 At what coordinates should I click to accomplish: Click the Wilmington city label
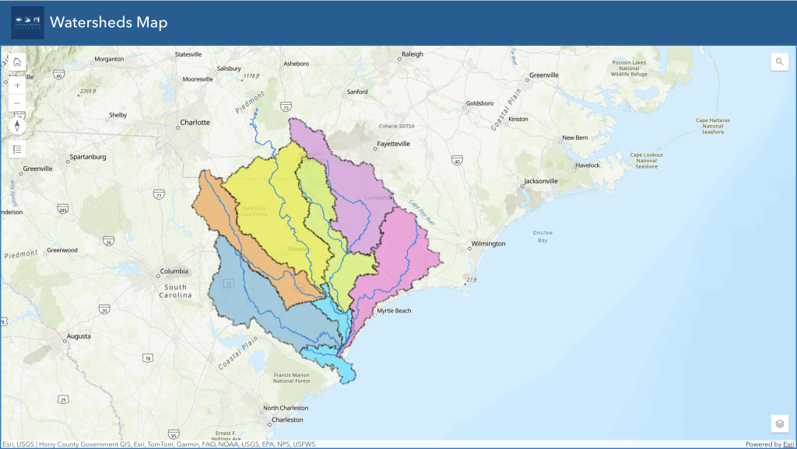click(x=488, y=244)
